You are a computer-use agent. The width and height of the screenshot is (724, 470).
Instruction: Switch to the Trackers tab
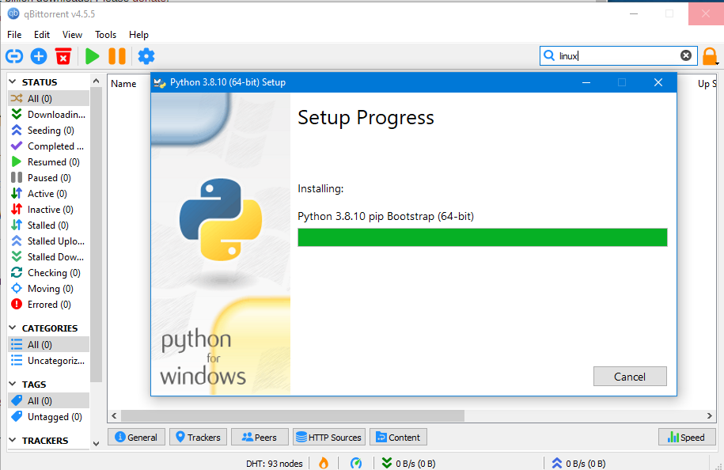click(x=198, y=437)
